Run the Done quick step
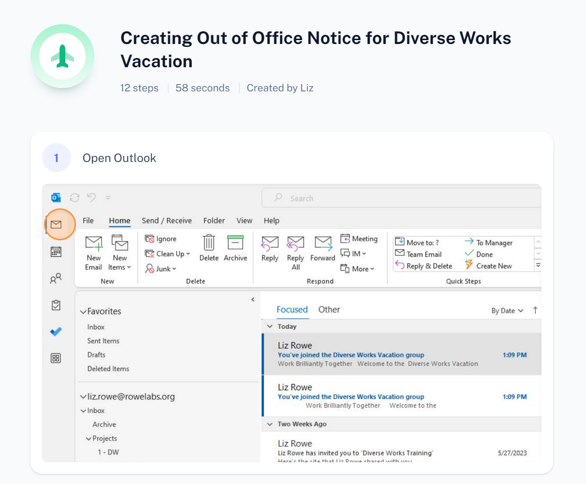586x484 pixels. click(x=479, y=254)
